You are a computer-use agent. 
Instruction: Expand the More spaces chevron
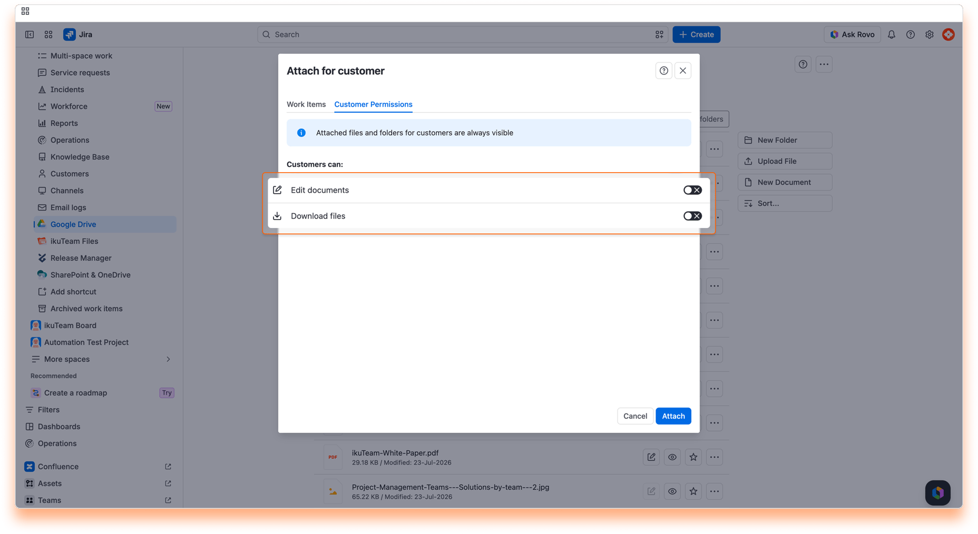coord(168,359)
